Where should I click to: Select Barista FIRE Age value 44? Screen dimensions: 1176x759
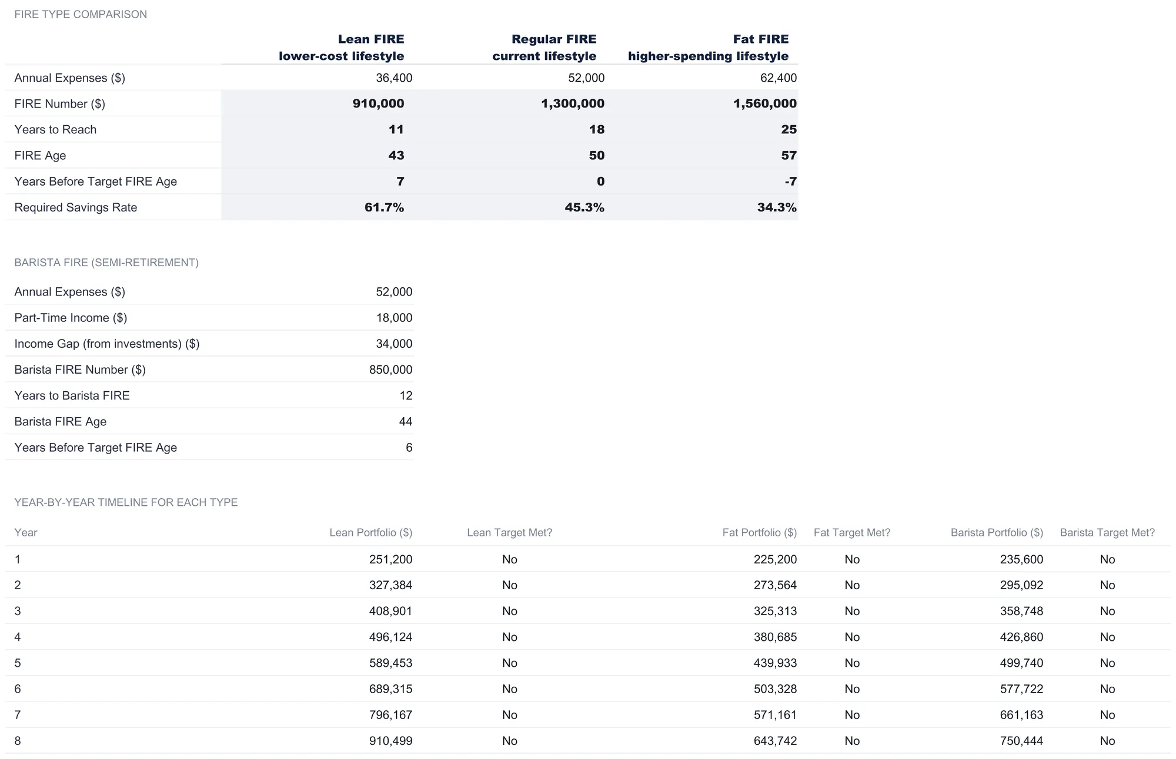coord(406,421)
